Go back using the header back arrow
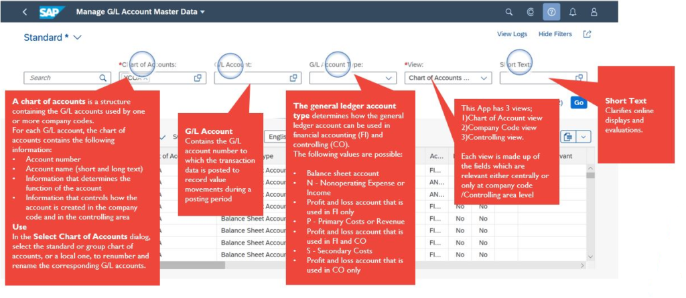Image resolution: width=686 pixels, height=298 pixels. [25, 12]
